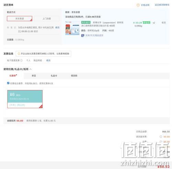Click 返回修改购物车 link
This screenshot has width=172, height=169.
coord(162,5)
